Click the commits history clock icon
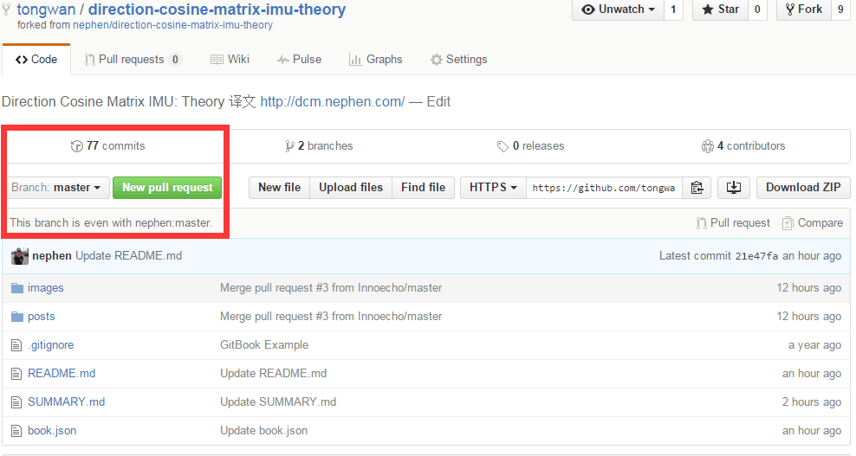This screenshot has width=856, height=456. 77,146
